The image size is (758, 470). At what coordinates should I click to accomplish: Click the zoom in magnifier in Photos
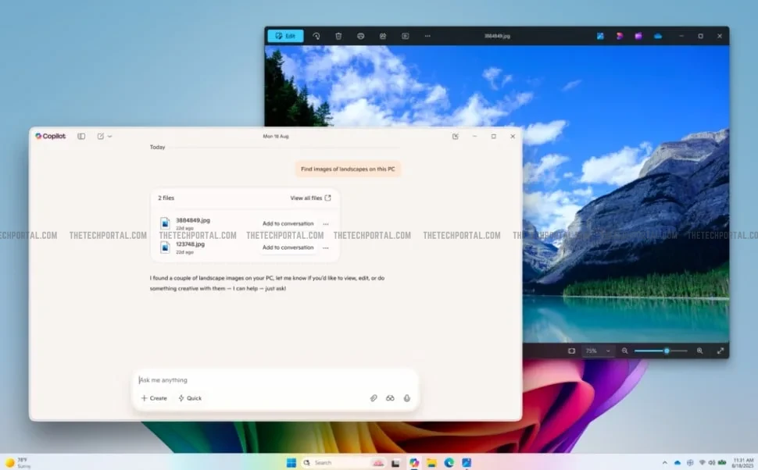click(699, 351)
